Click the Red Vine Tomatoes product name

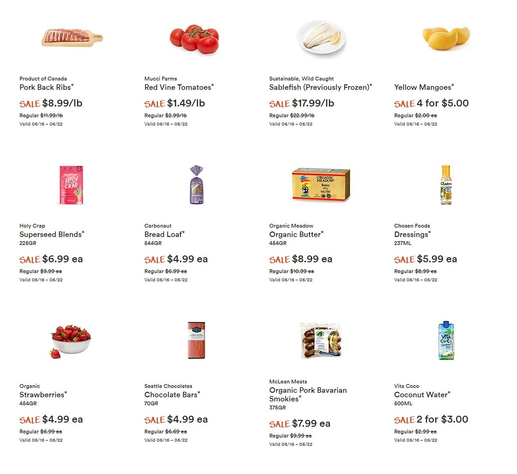(178, 87)
